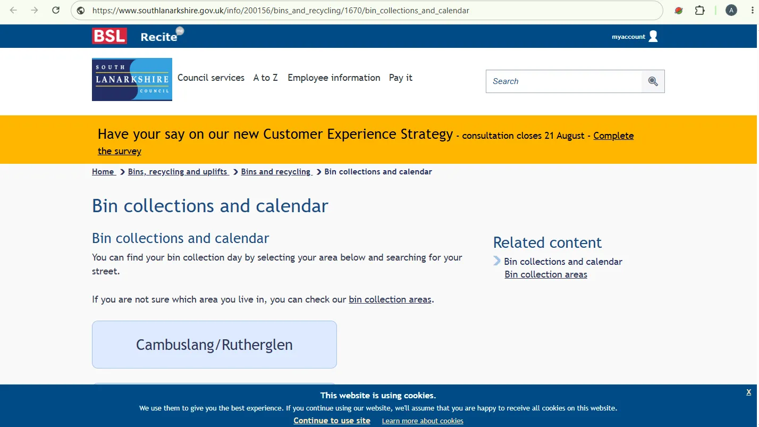759x427 pixels.
Task: Open Bins and recycling breadcrumb
Action: [x=276, y=172]
